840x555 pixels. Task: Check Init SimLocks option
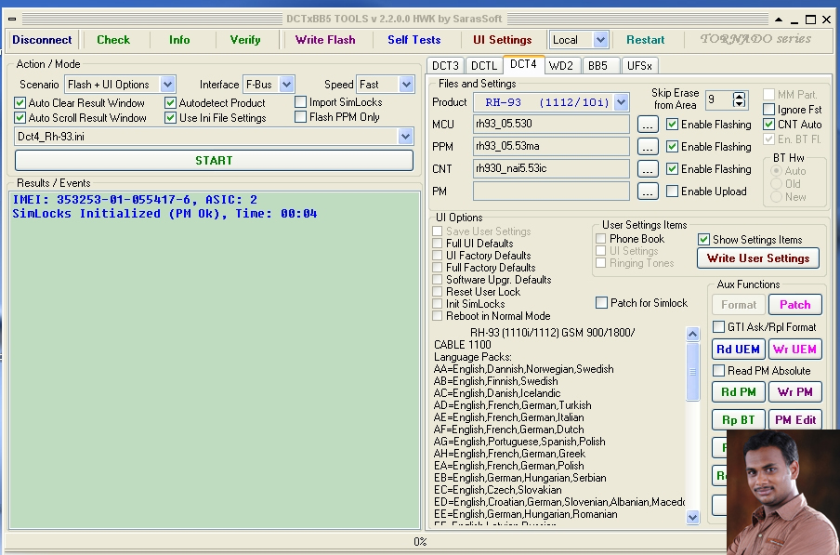click(x=438, y=304)
